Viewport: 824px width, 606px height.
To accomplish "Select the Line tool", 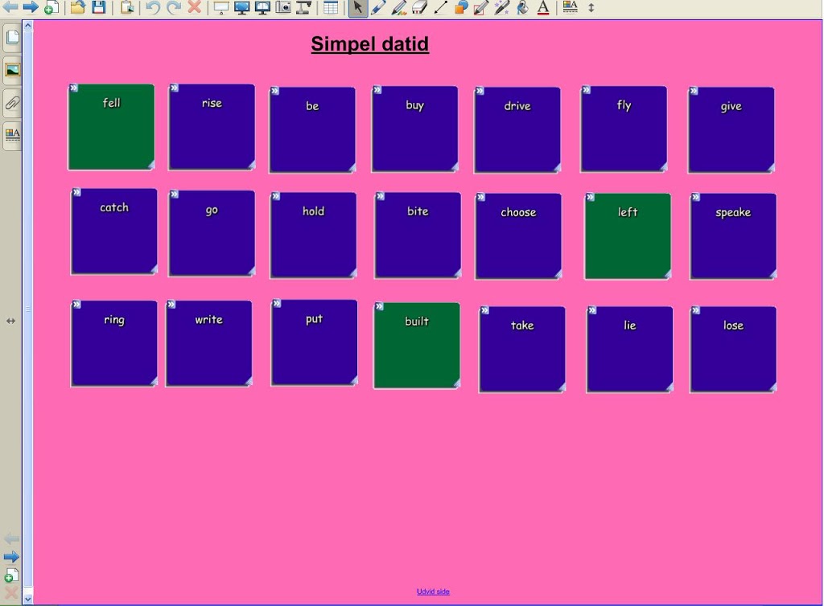I will pyautogui.click(x=440, y=7).
